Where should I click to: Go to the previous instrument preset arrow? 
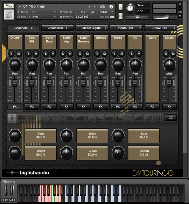tap(89, 7)
